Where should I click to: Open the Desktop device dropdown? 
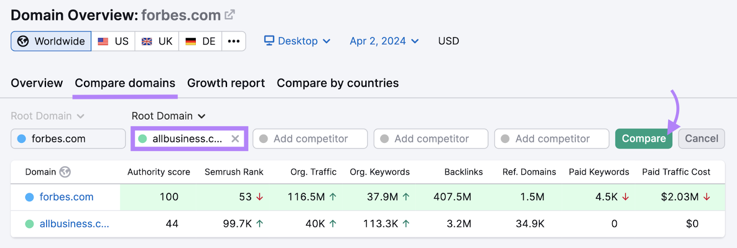[297, 41]
